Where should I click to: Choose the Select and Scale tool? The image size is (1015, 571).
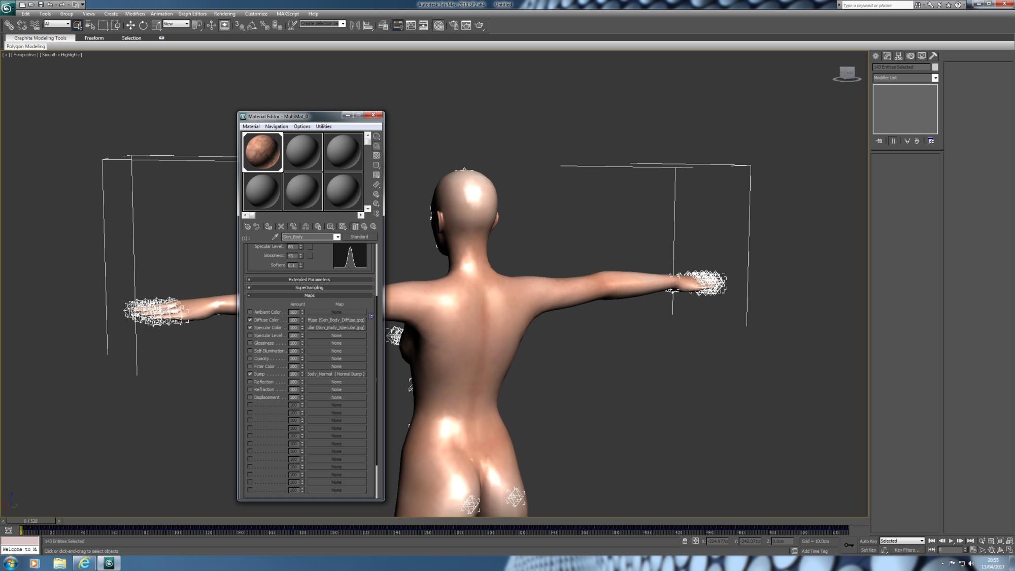coord(156,25)
